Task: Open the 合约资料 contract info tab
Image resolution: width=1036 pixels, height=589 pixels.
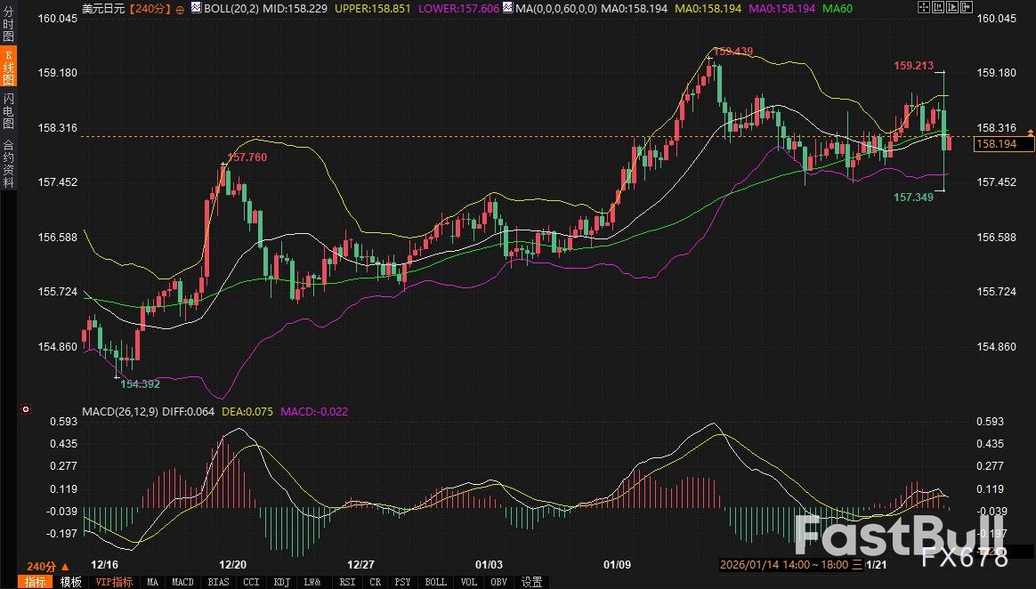Action: [x=8, y=163]
